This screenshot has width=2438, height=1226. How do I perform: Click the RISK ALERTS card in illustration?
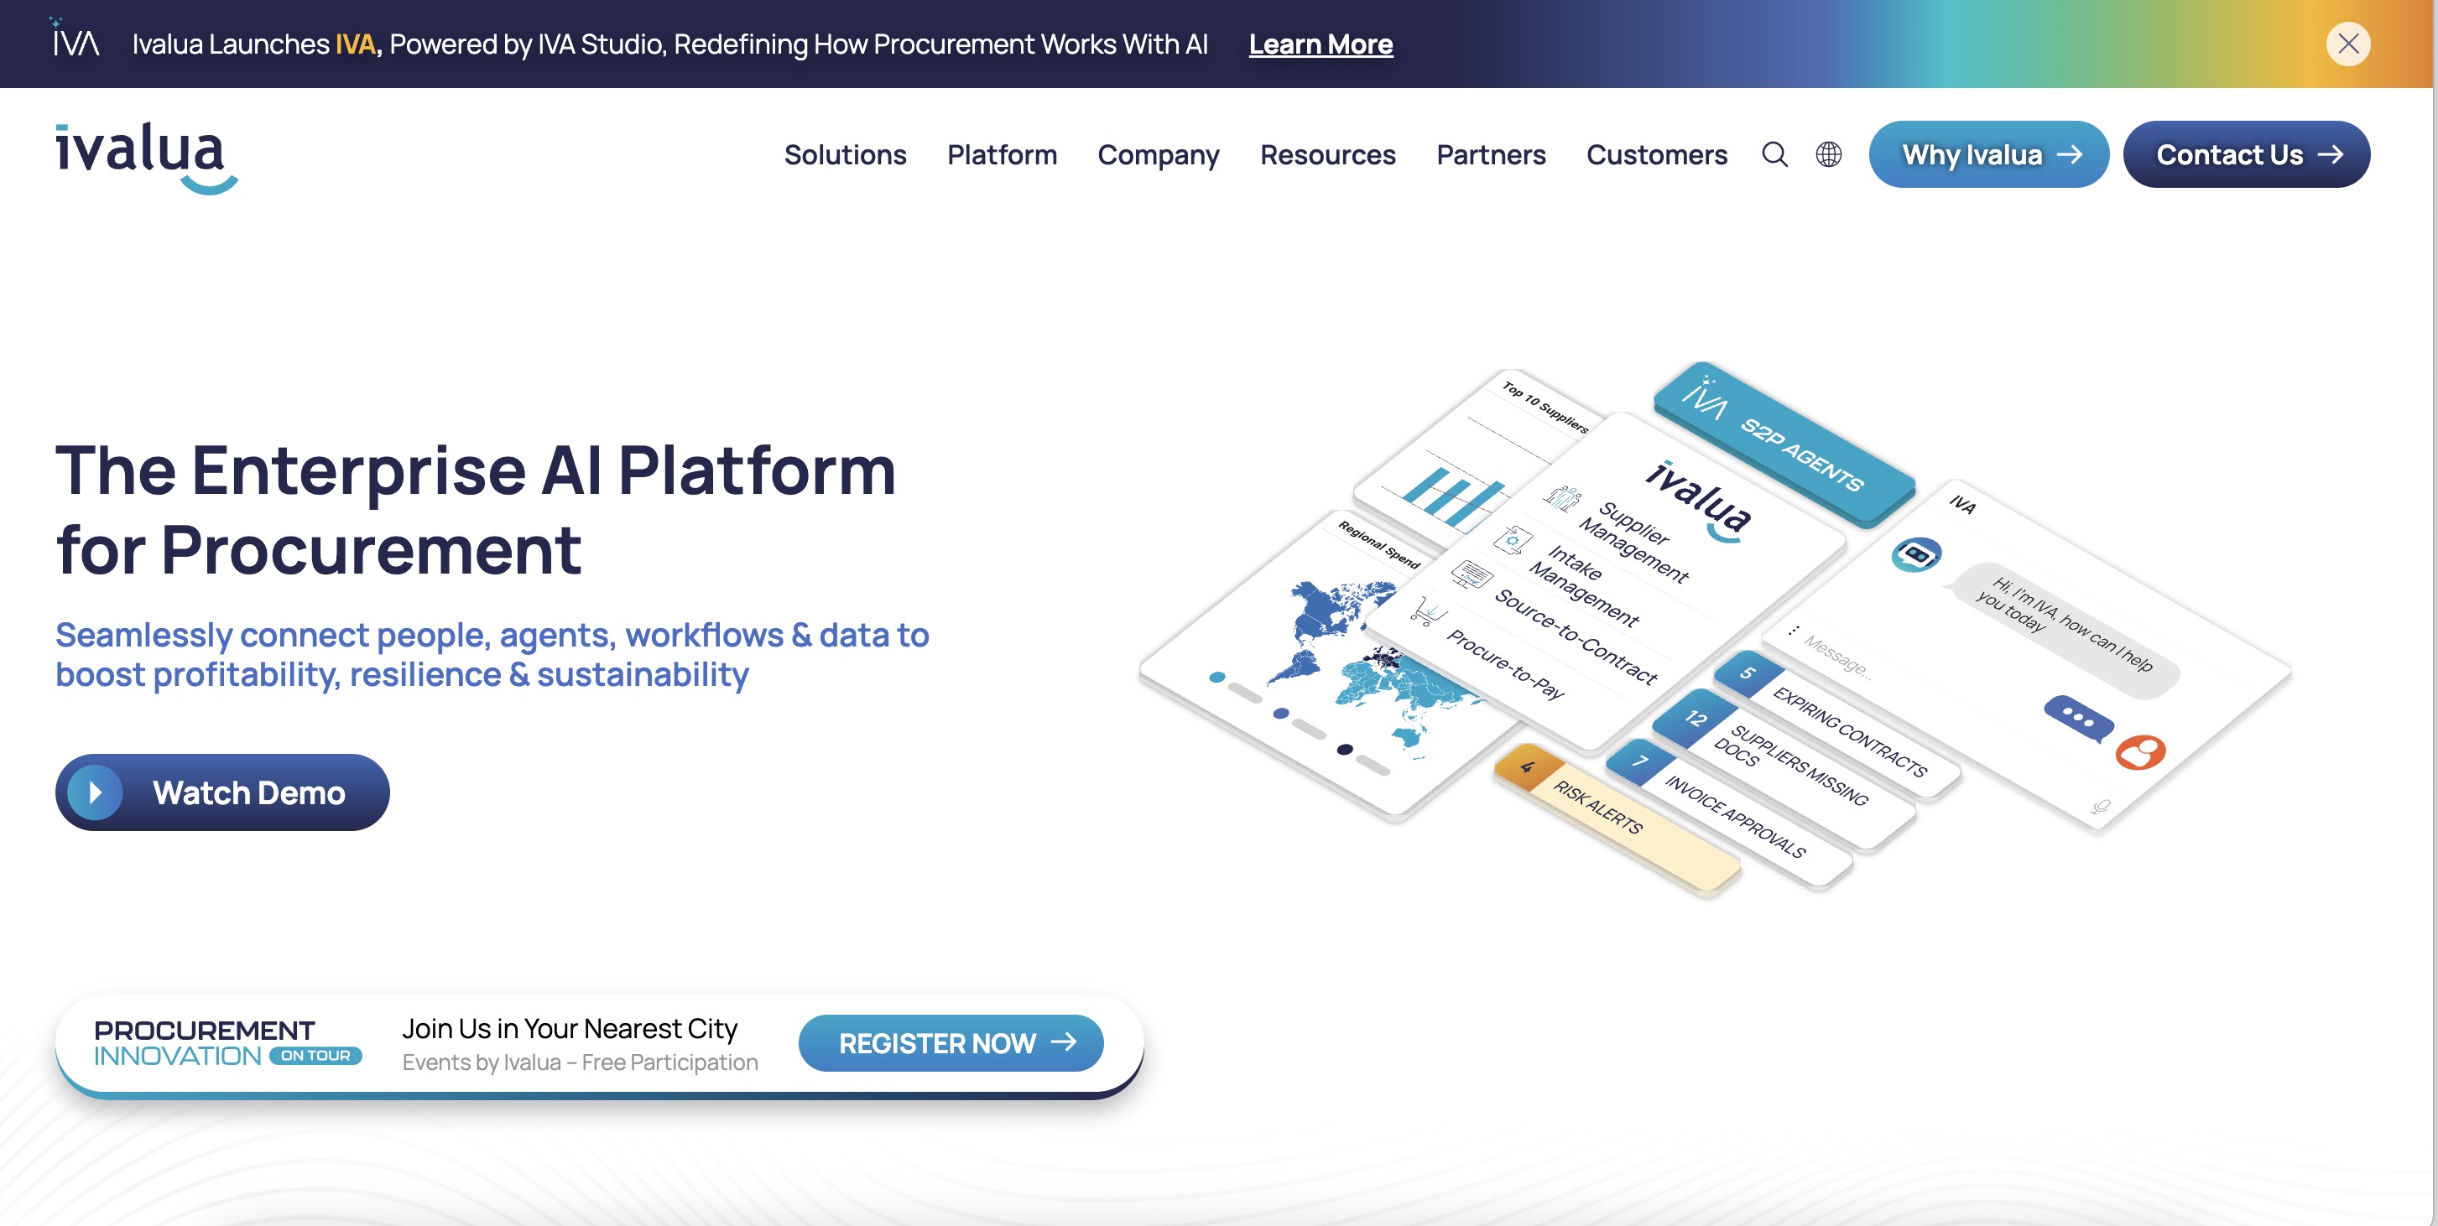point(1617,819)
